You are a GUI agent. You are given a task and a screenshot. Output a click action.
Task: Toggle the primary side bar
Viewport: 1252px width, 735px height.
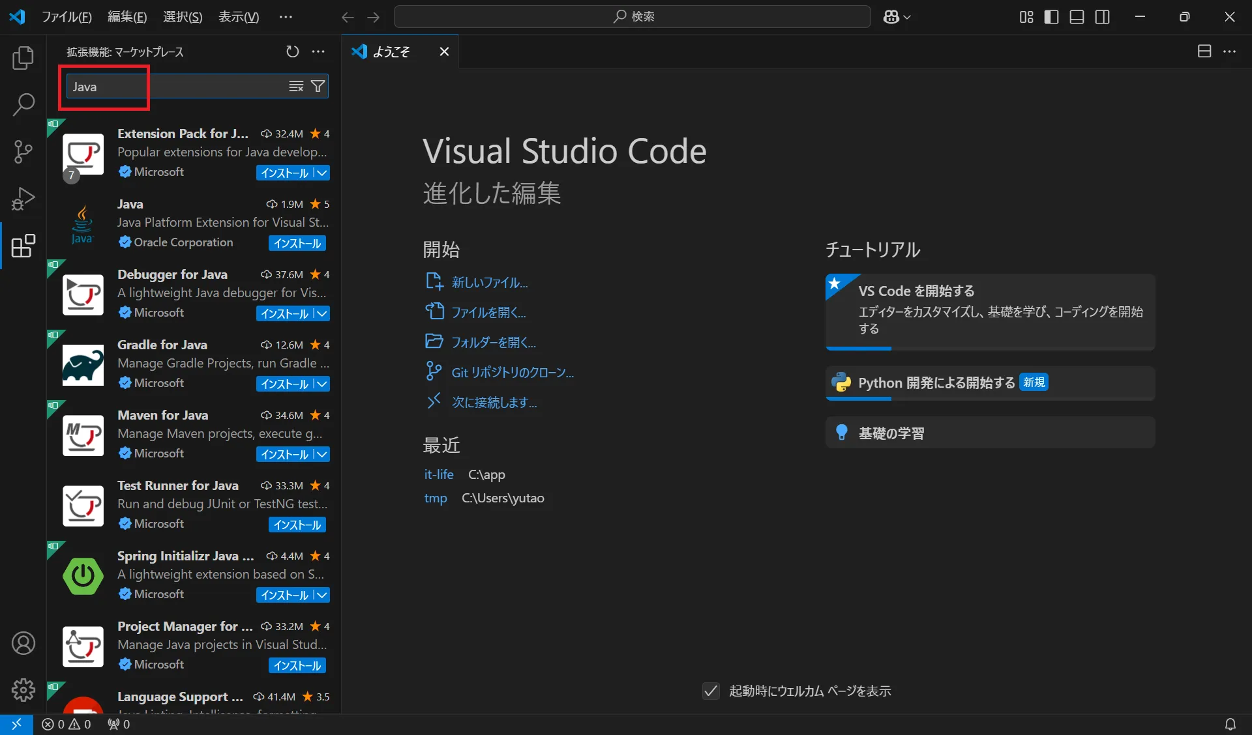pos(1051,17)
